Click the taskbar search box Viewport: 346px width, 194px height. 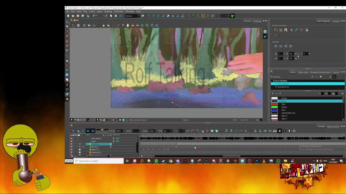click(99, 161)
